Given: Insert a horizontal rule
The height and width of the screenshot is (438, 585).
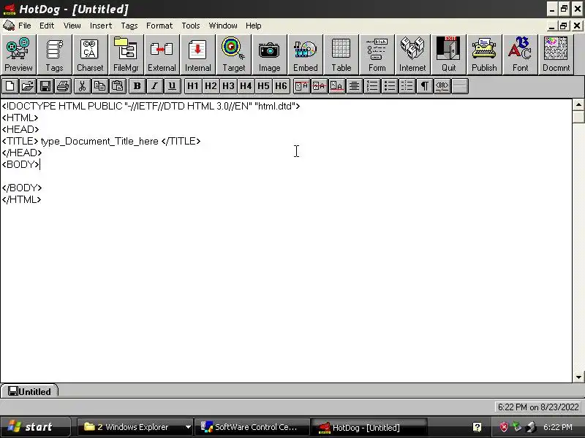Looking at the screenshot, I should [x=460, y=86].
